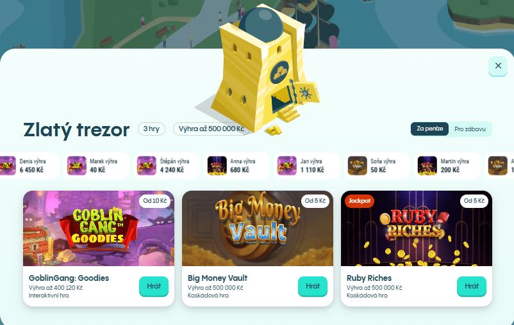Viewport: 514px width, 325px height.
Task: Select the Za peníze option
Action: click(x=430, y=129)
